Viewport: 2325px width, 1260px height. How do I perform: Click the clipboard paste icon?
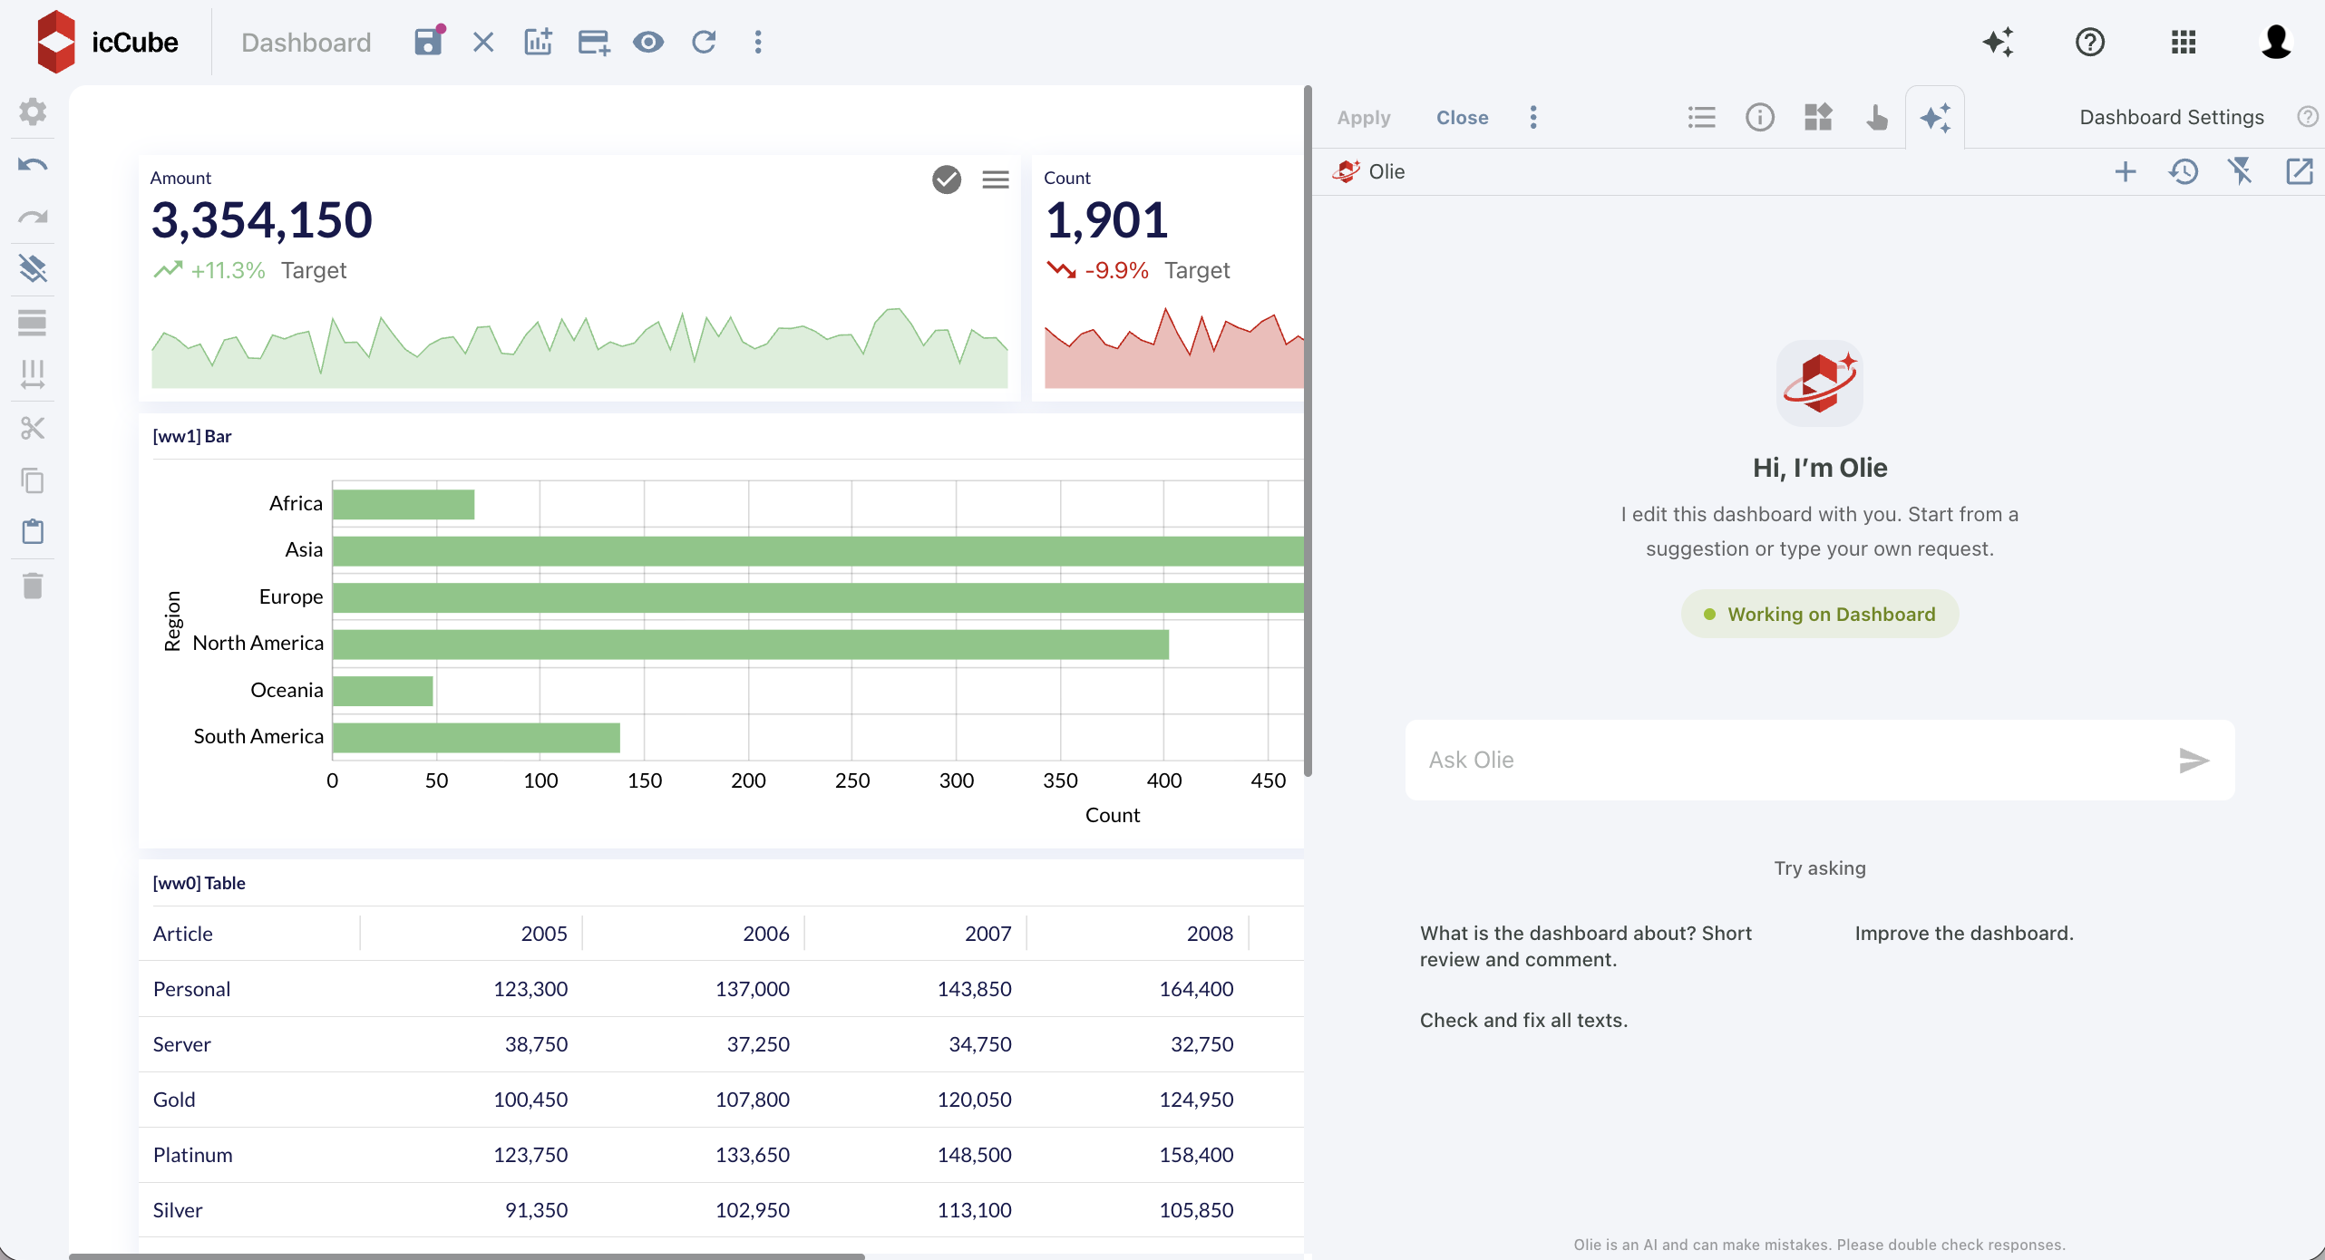(x=33, y=531)
